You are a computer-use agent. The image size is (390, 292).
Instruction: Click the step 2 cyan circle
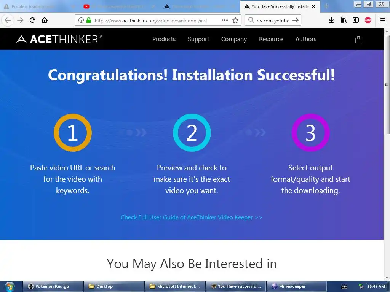(x=192, y=133)
